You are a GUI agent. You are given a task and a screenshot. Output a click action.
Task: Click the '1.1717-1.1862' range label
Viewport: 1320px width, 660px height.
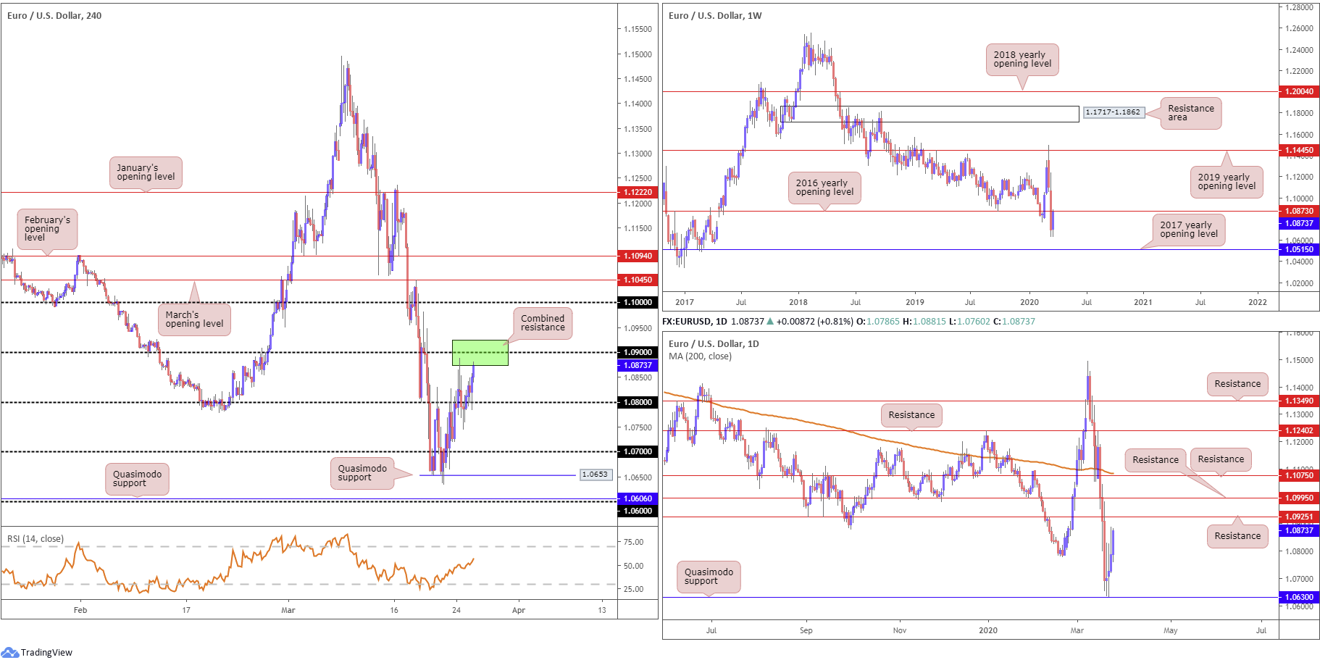coord(1114,112)
